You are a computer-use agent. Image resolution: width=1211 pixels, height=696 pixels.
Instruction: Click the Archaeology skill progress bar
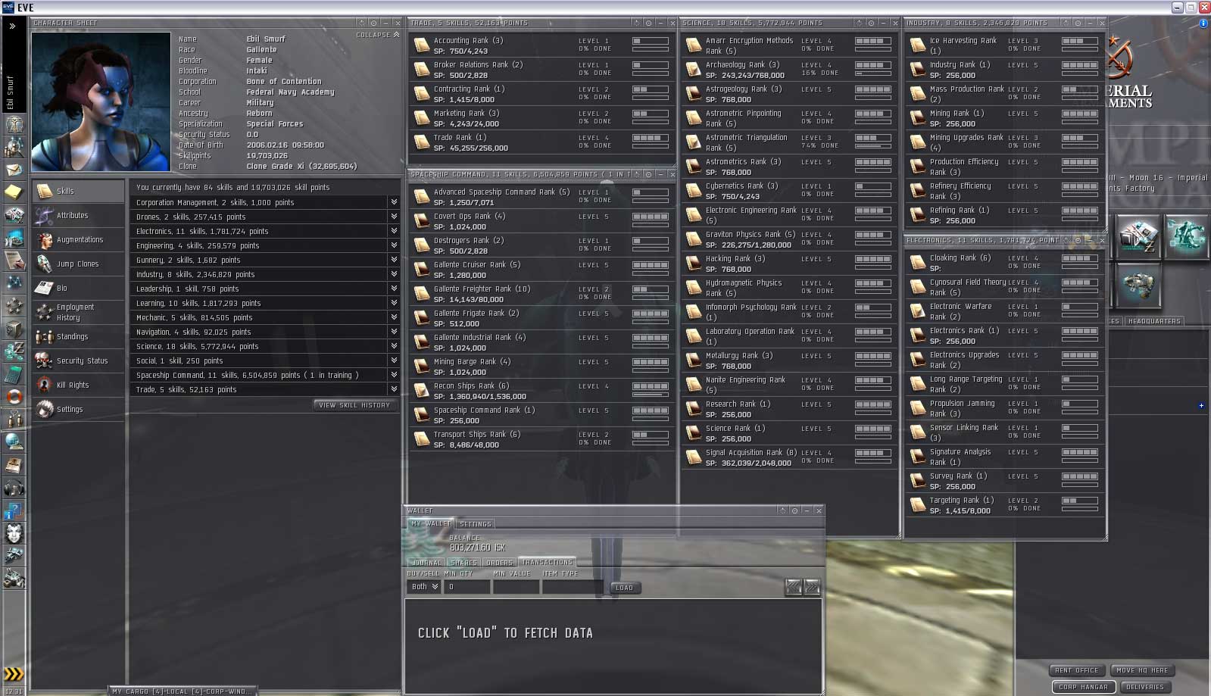(873, 73)
